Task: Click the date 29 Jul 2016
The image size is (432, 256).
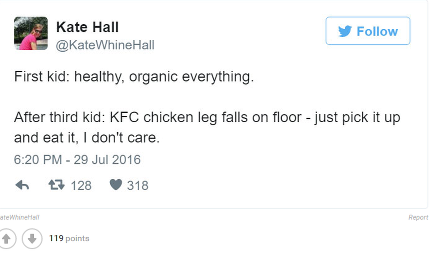Action: click(x=107, y=159)
